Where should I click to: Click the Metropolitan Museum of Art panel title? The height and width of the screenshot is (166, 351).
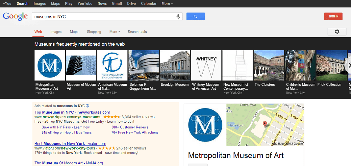coord(236,155)
